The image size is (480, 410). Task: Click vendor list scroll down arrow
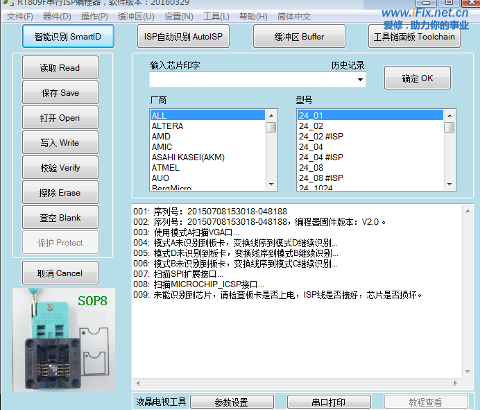click(271, 185)
